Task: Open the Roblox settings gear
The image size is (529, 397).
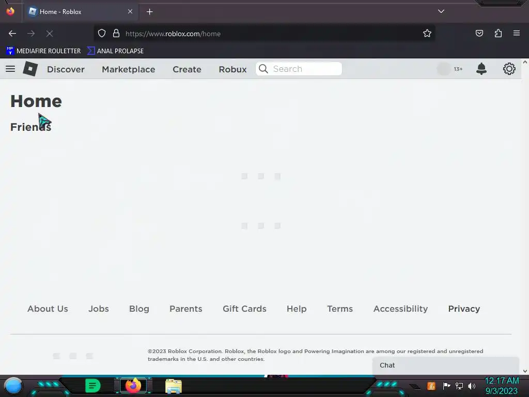Action: tap(509, 69)
